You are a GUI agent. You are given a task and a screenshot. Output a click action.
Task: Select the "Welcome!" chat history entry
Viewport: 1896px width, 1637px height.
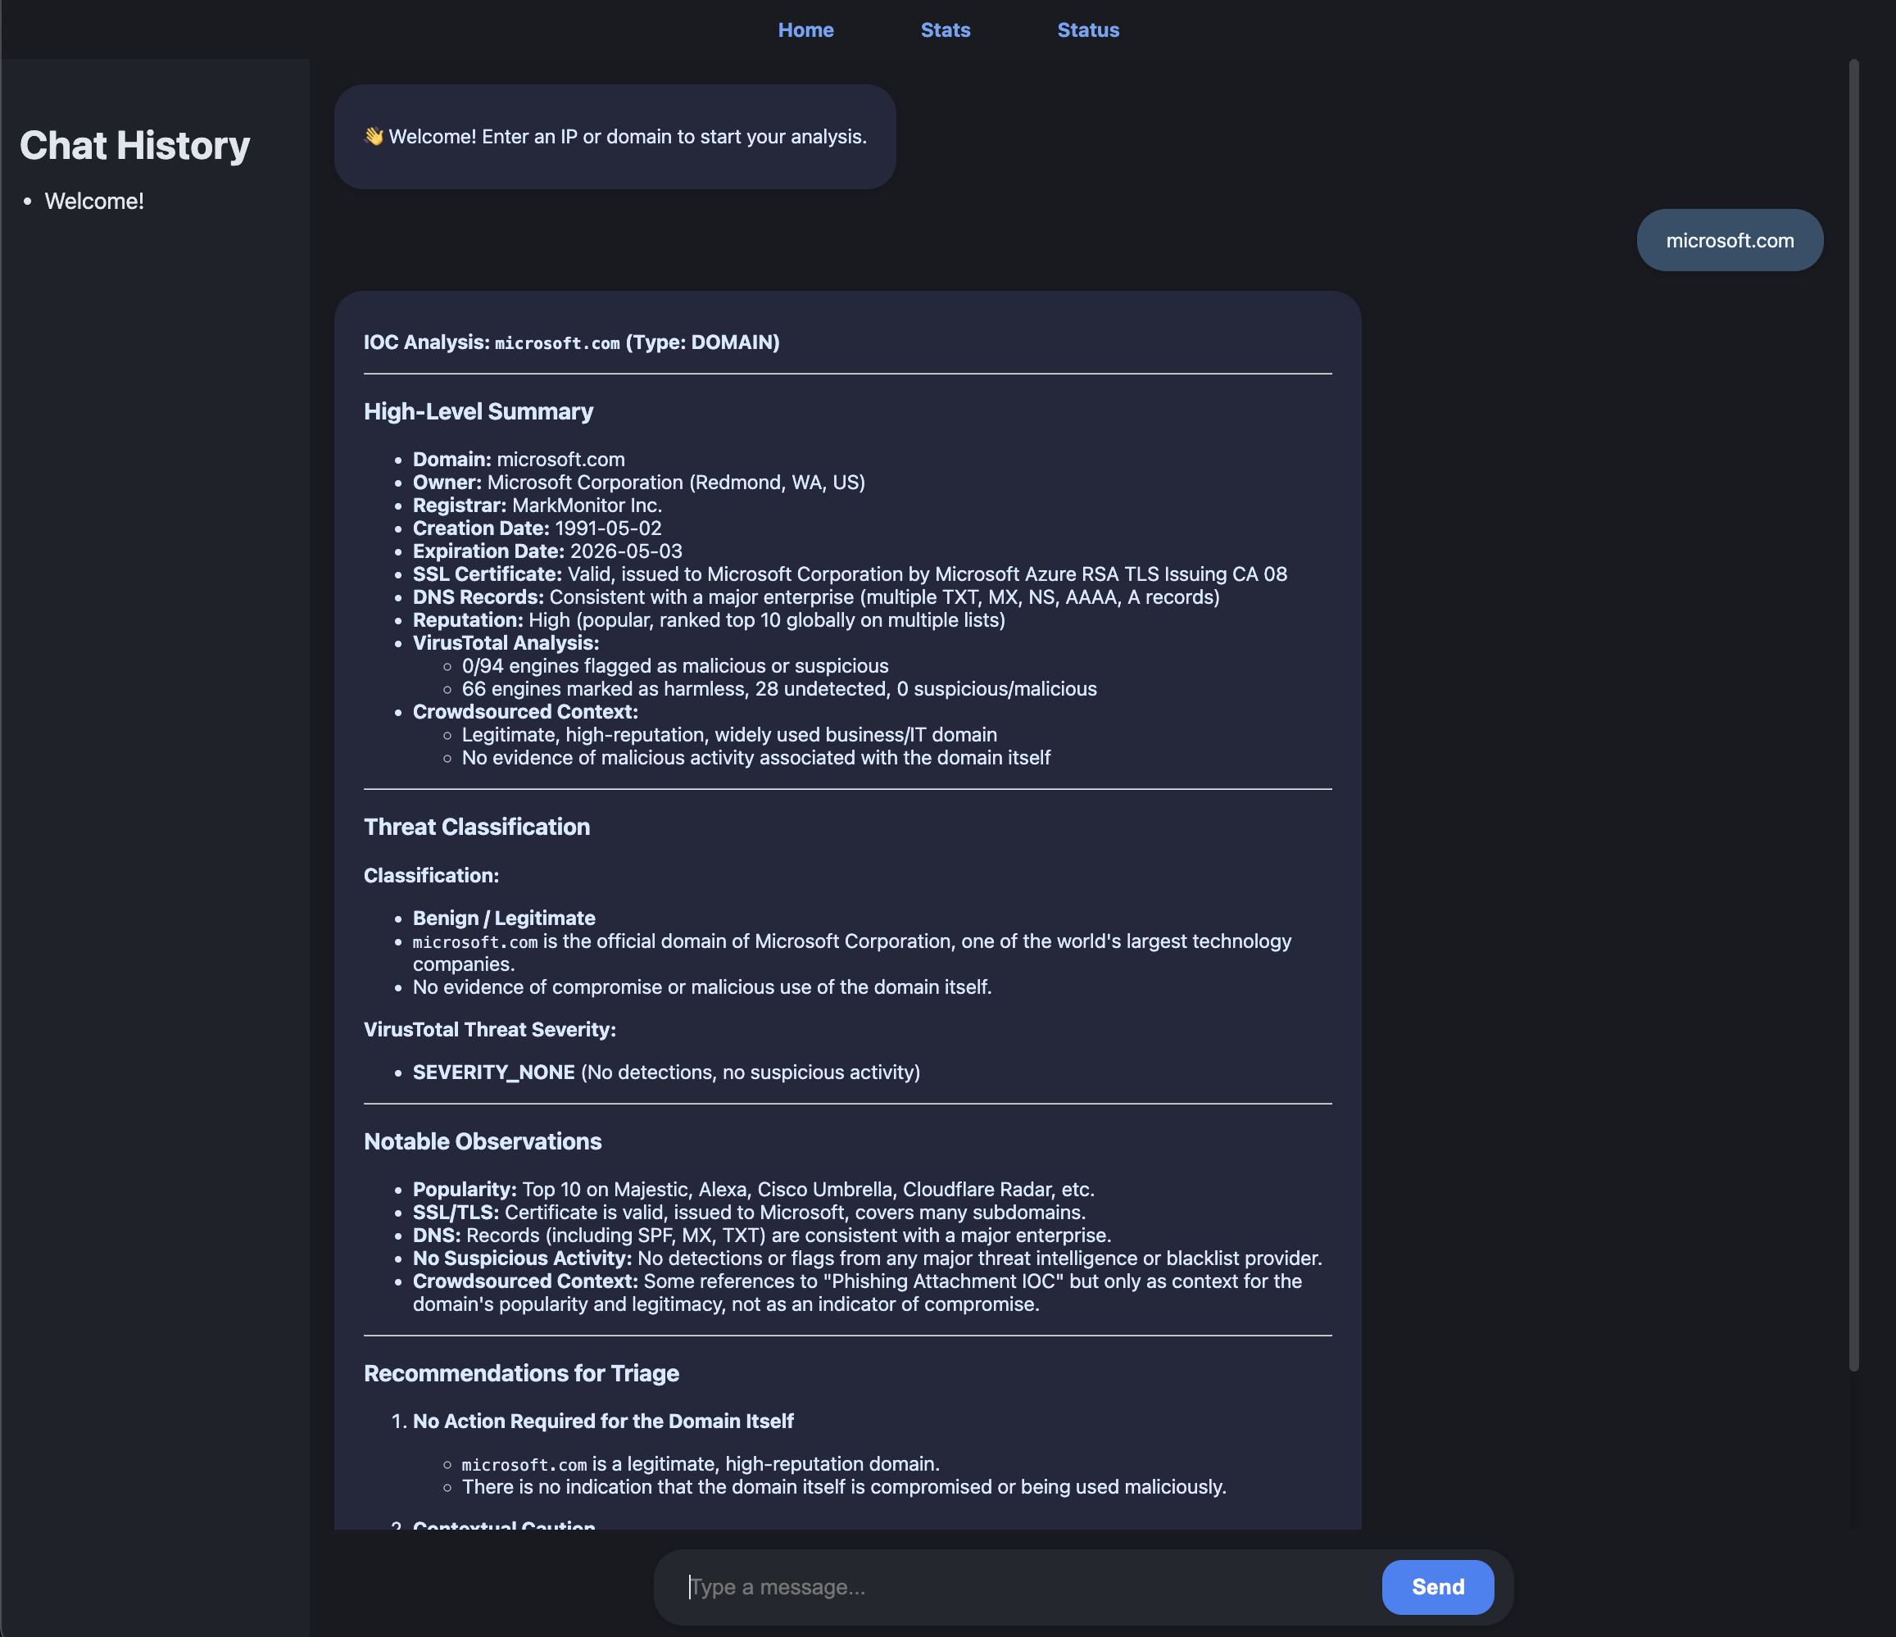[94, 202]
